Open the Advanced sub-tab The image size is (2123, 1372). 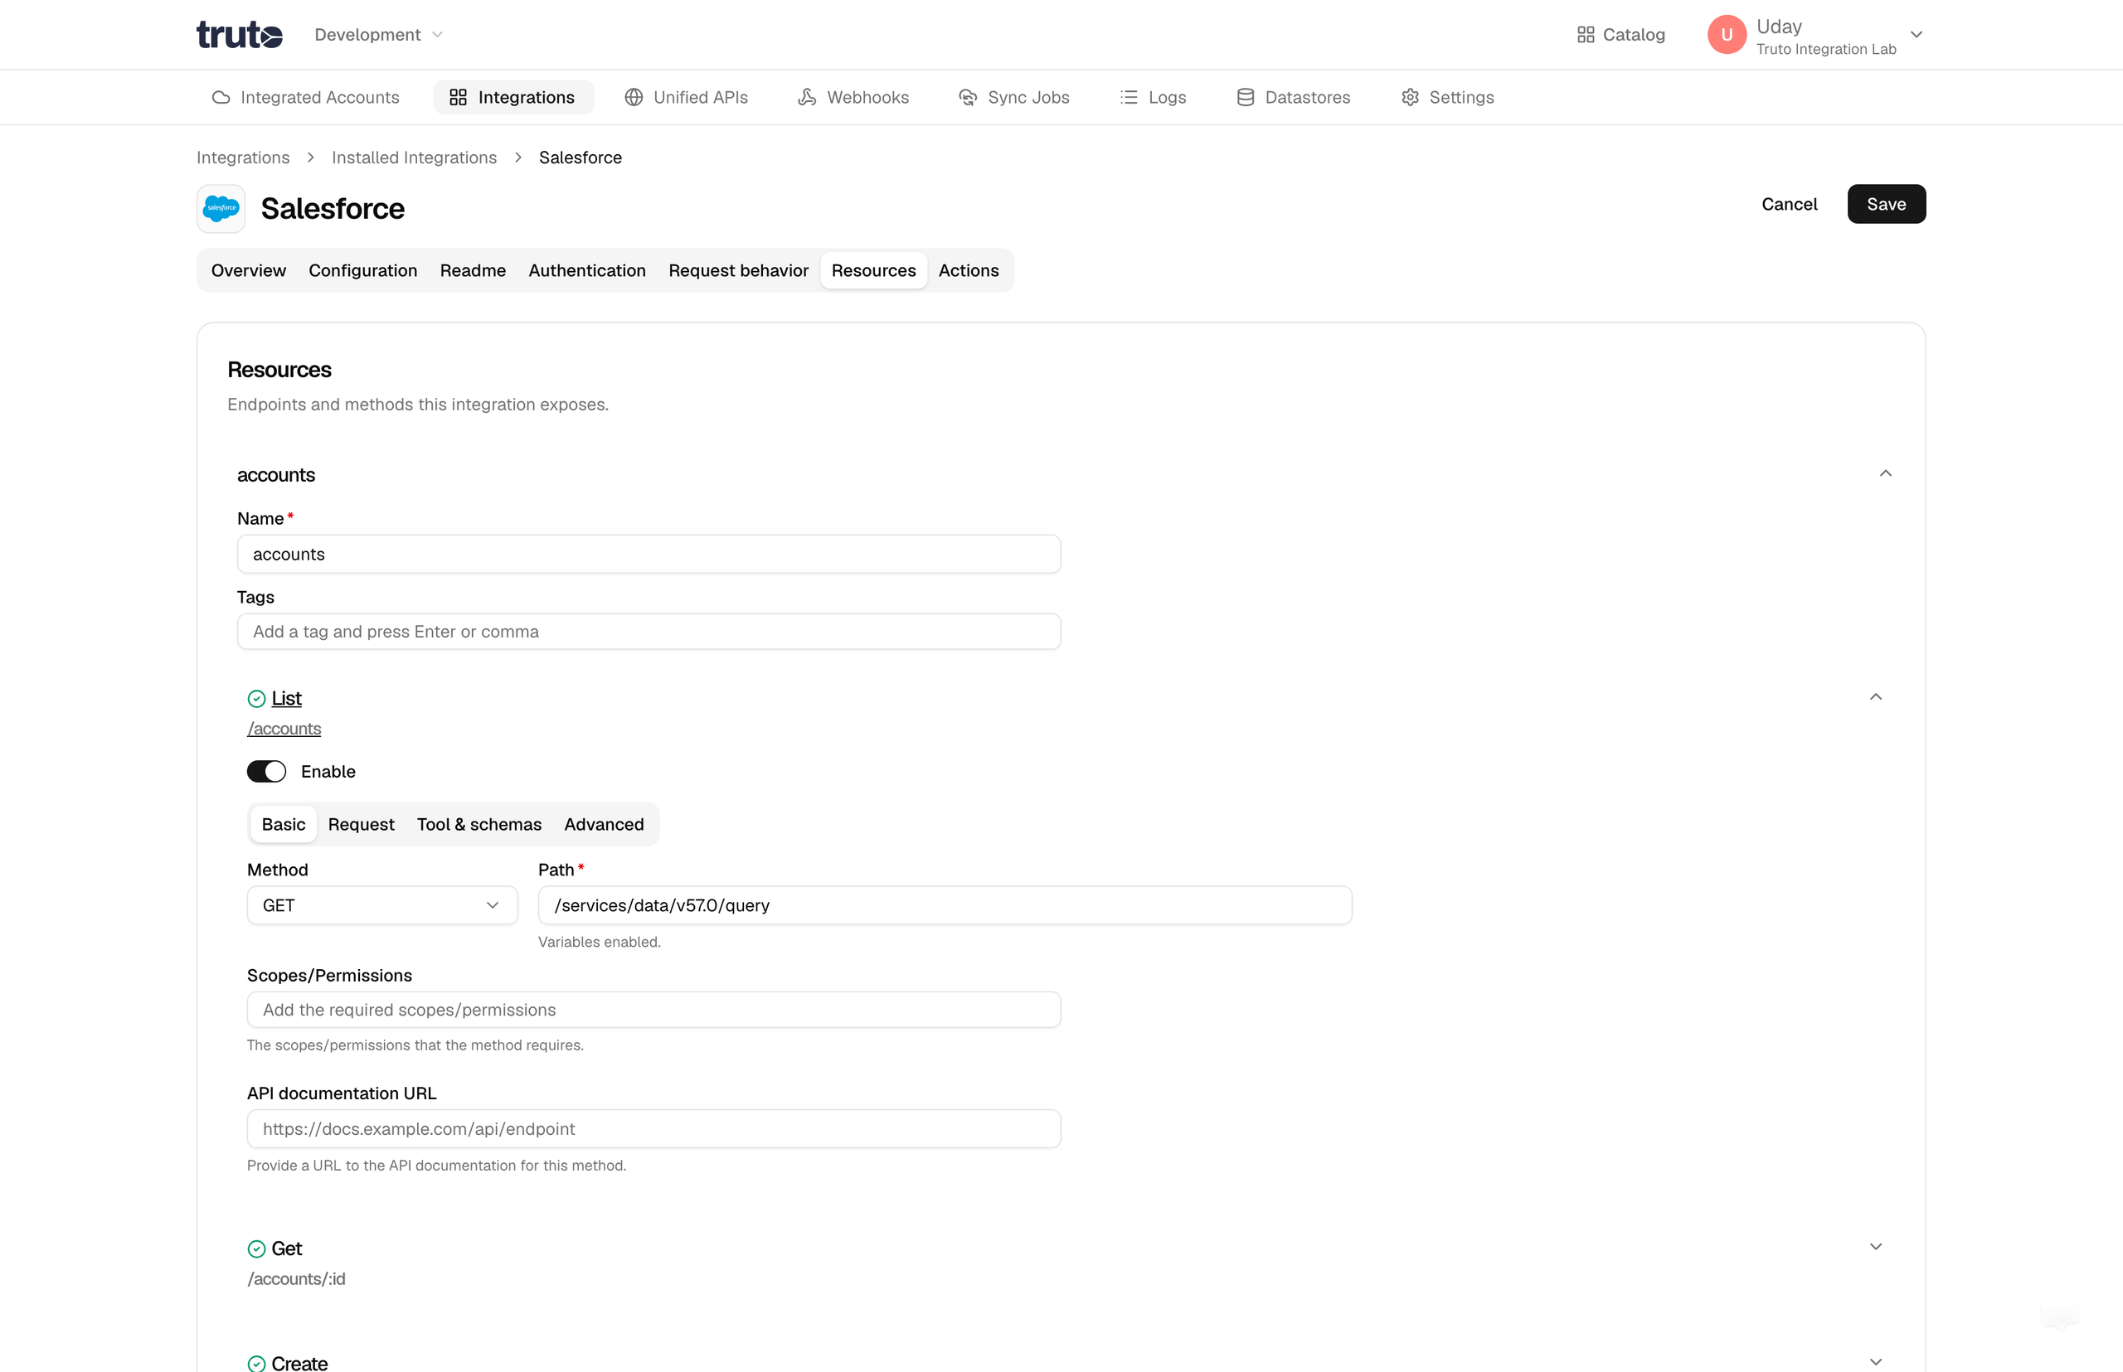(x=605, y=825)
